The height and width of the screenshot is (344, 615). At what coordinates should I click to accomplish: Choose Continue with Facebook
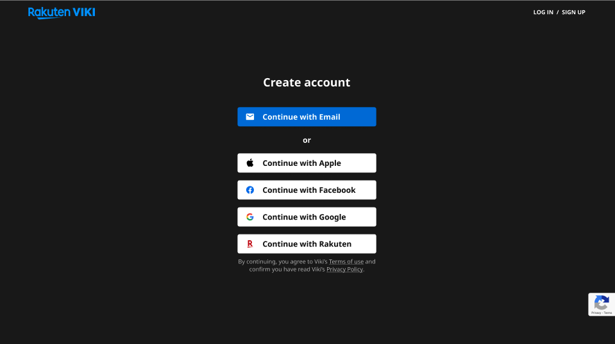(x=307, y=190)
